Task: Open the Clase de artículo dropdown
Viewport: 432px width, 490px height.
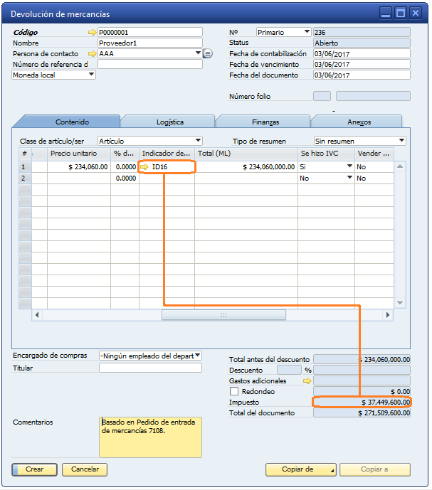Action: (198, 141)
